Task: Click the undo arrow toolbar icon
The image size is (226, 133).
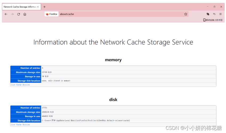Action: pyautogui.click(x=214, y=14)
